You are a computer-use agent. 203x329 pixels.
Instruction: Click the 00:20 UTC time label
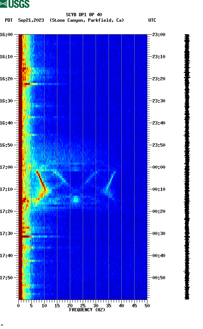pyautogui.click(x=159, y=211)
